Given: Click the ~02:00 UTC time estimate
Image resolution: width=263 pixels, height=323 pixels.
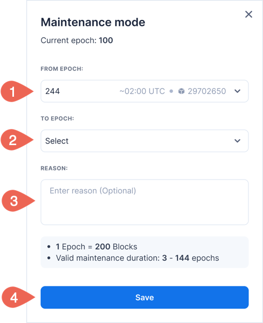Looking at the screenshot, I should (x=142, y=91).
